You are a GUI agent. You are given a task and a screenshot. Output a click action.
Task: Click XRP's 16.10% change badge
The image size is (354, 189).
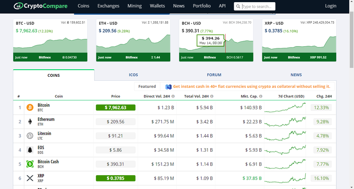tap(321, 178)
